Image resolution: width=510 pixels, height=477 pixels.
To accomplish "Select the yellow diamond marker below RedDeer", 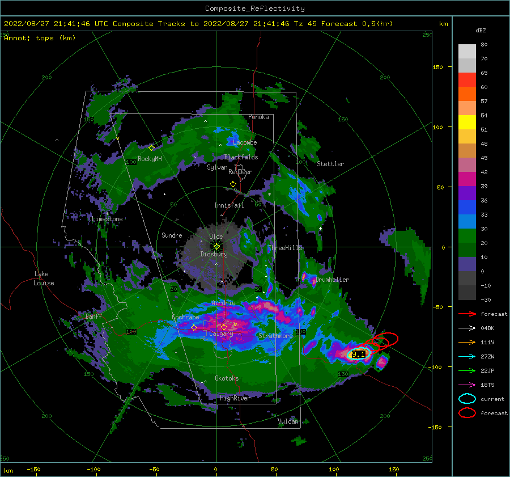I will click(233, 184).
